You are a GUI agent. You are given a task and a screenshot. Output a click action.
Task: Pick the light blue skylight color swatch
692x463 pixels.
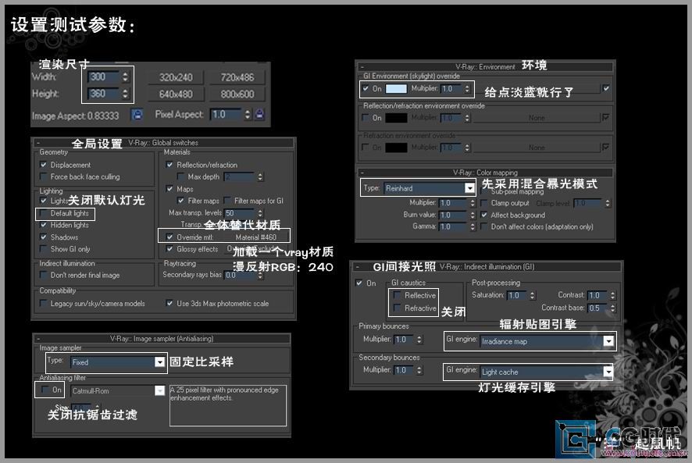click(x=396, y=89)
